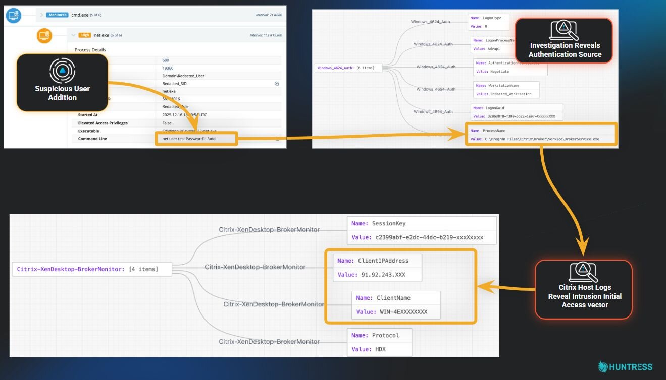This screenshot has height=380, width=666.
Task: Select the ProcessName BrokerService.exe node
Action: click(x=540, y=135)
